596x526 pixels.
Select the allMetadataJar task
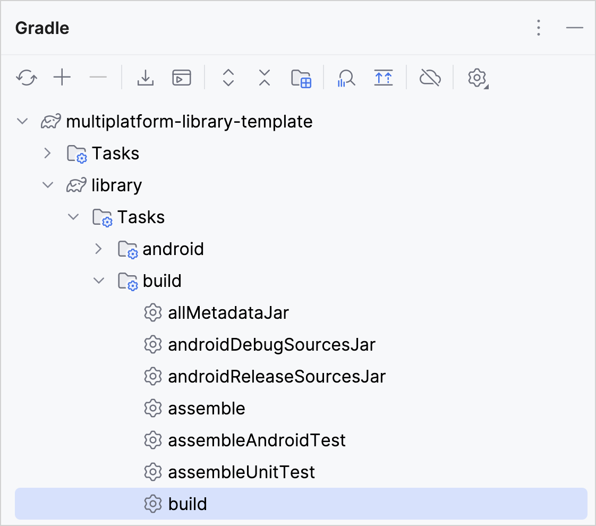228,312
